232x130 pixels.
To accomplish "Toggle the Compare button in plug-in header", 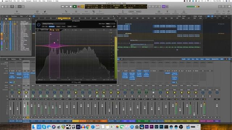I will (x=51, y=26).
